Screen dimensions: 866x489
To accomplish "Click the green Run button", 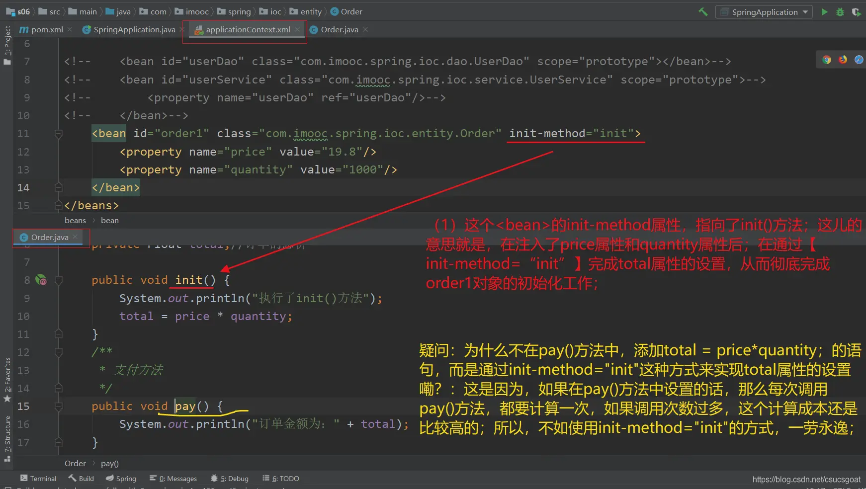I will click(x=824, y=12).
